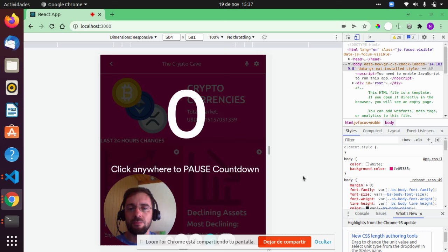Bookmark this page with the star icon
Screen dimensions: 448x252
click(365, 26)
